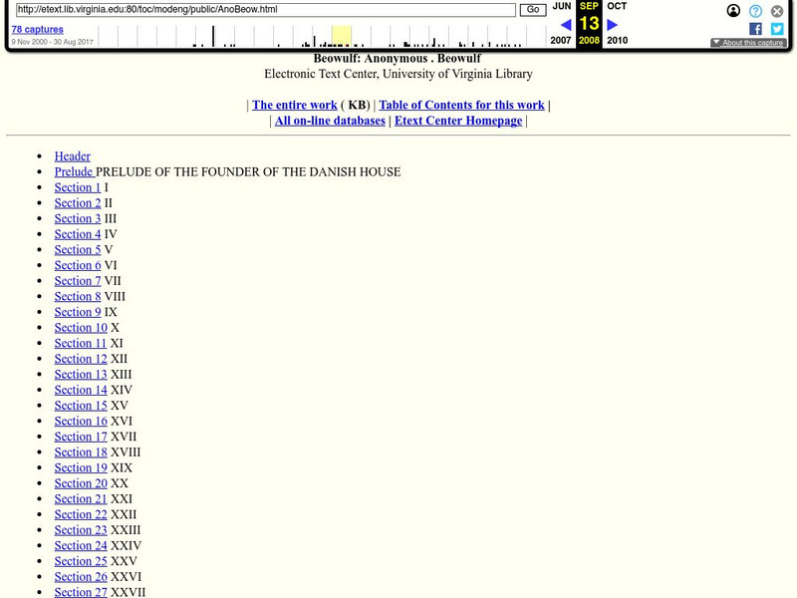797x598 pixels.
Task: Focus the Wayback URL input field
Action: pyautogui.click(x=266, y=10)
